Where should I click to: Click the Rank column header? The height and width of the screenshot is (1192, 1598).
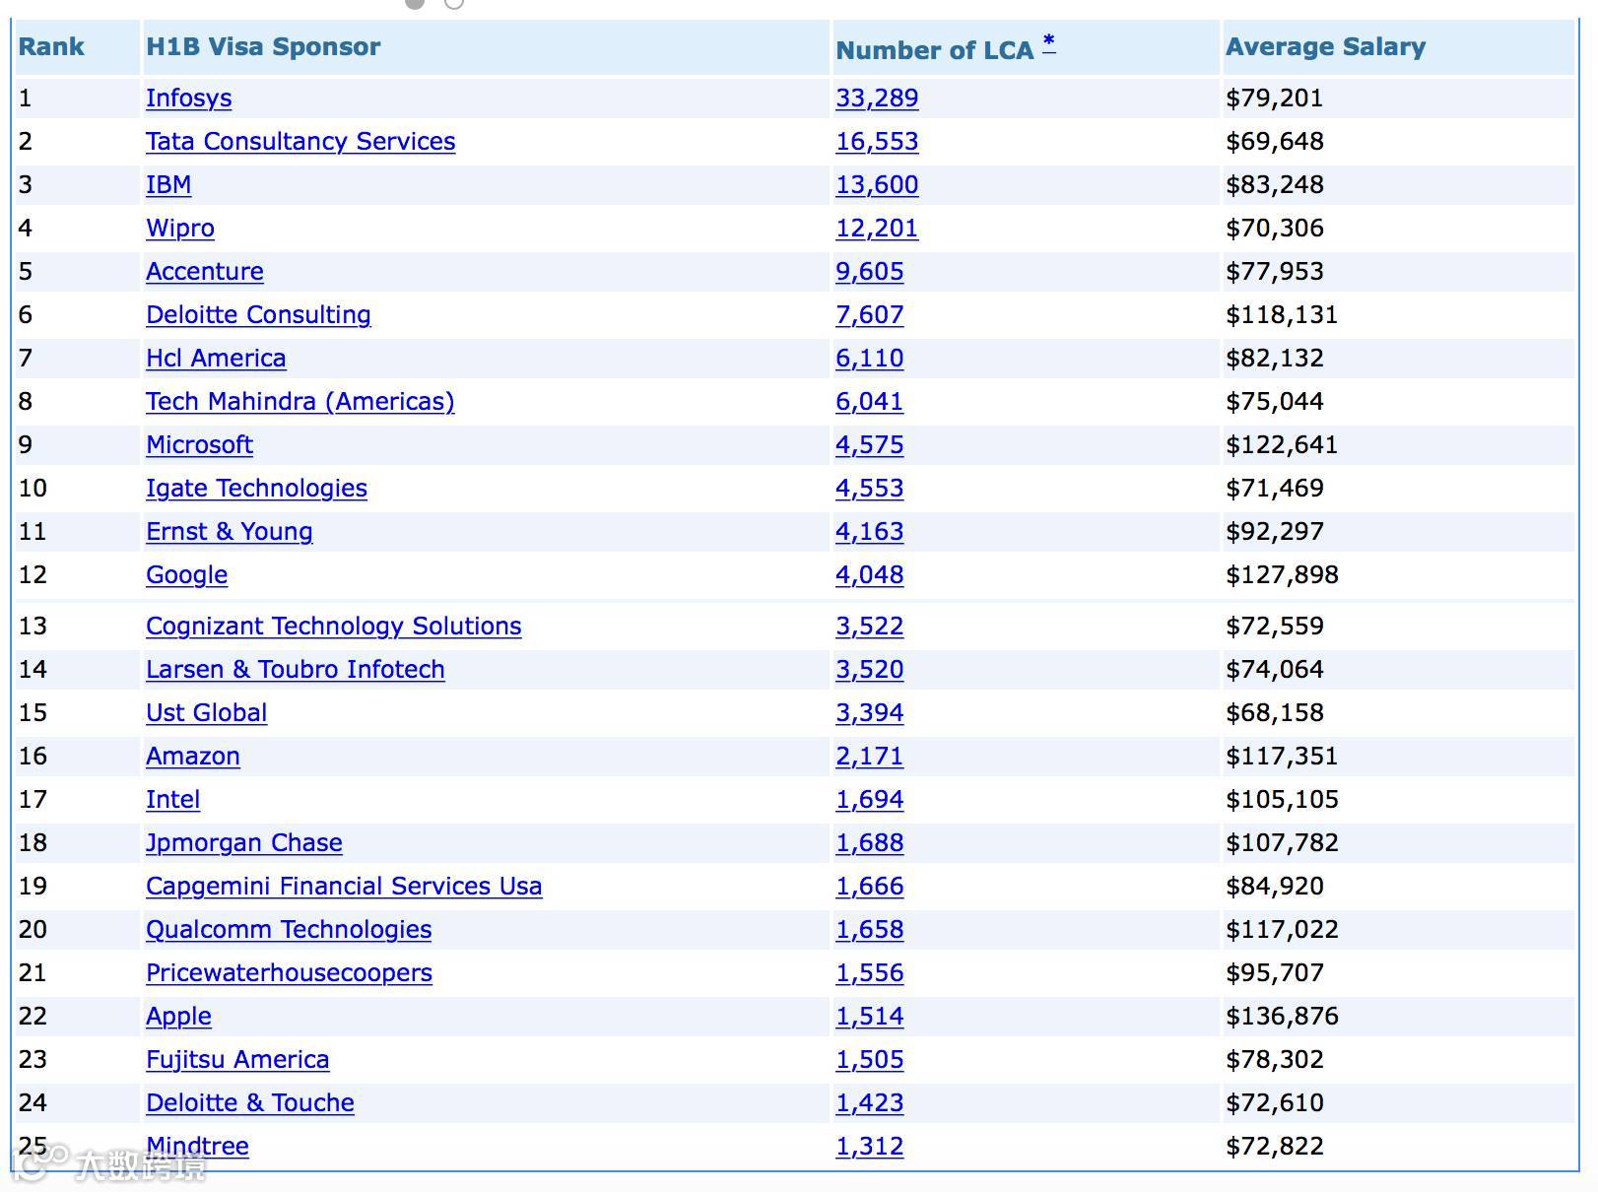(51, 47)
